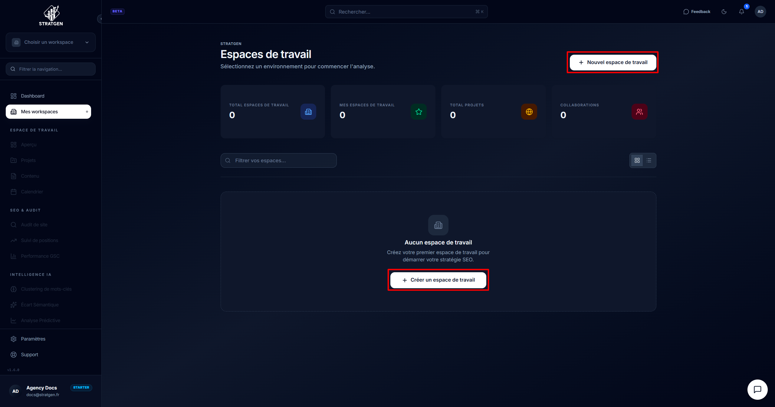
Task: Collapse the sidebar with chevron handle
Action: [100, 19]
